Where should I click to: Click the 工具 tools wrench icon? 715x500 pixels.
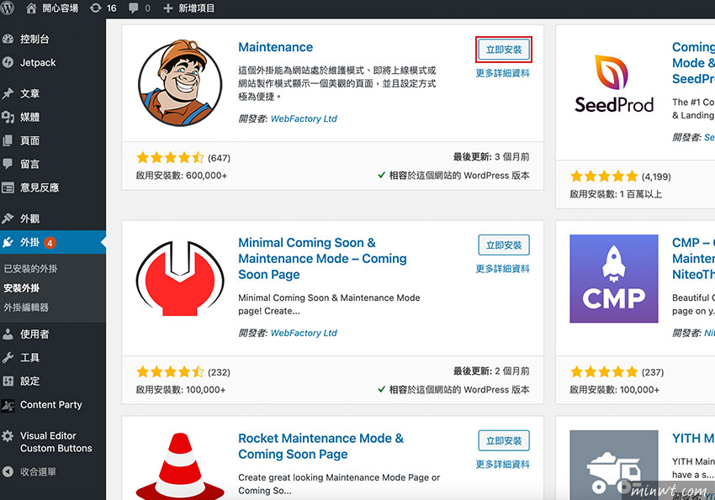8,357
